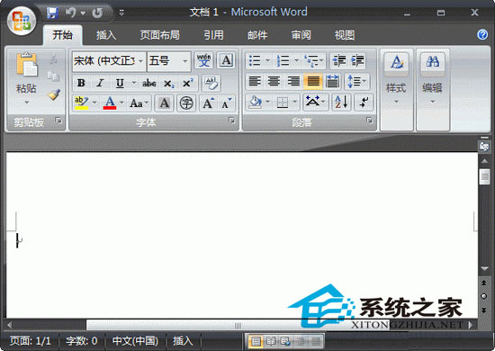Shrink font size
495x351 pixels.
tap(226, 103)
